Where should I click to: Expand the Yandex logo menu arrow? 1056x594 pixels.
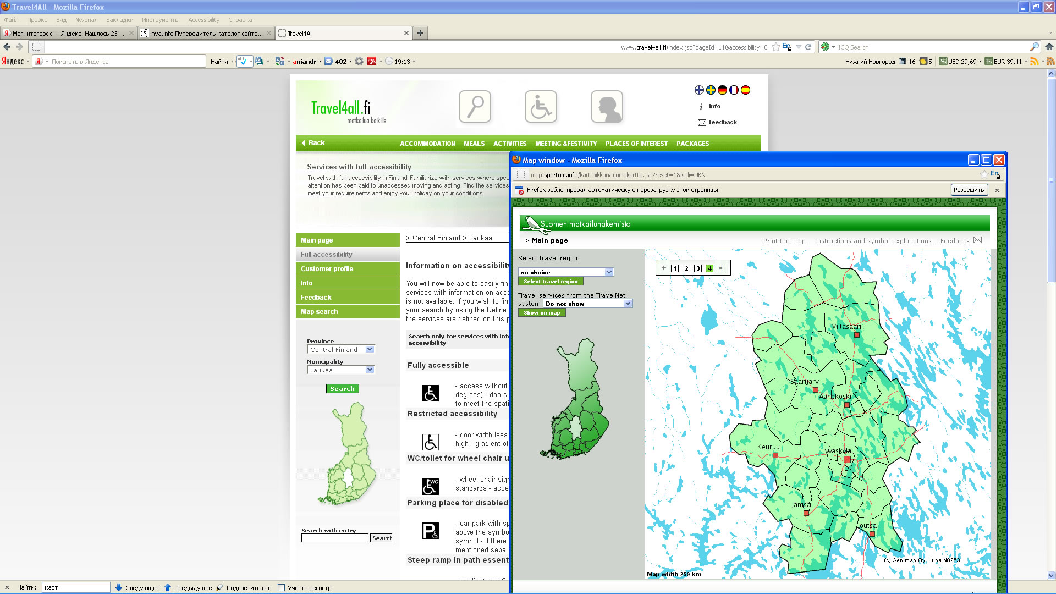coord(28,62)
